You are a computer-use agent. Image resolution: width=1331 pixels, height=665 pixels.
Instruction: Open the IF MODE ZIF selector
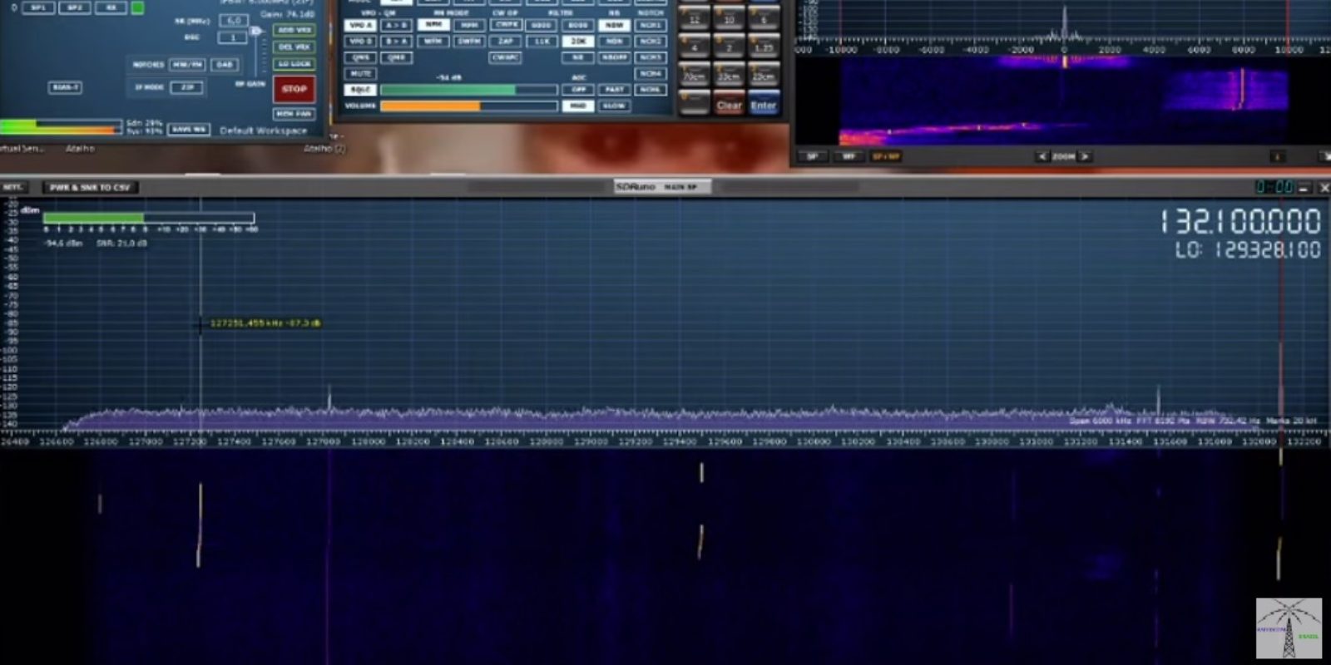(x=186, y=86)
